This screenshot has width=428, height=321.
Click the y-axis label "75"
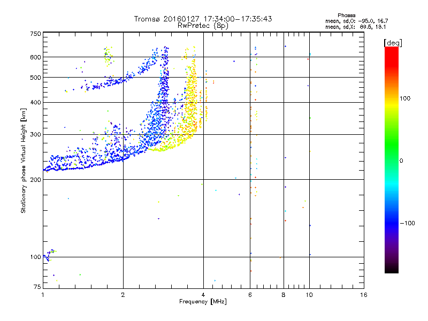(x=37, y=287)
